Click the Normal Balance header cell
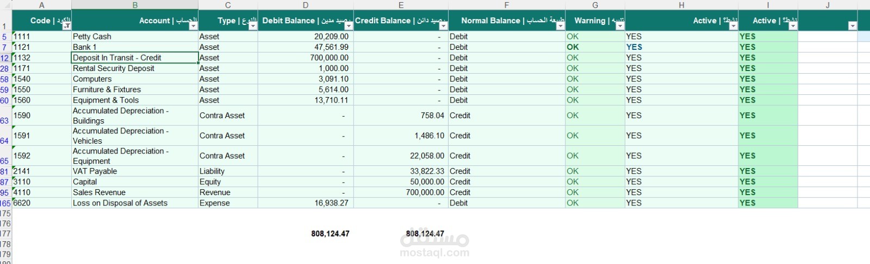Screen dimensions: 870x264 507,21
